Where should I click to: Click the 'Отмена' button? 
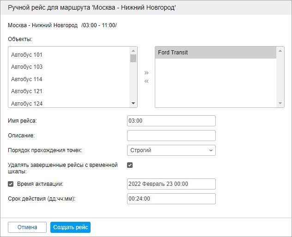[x=27, y=227]
